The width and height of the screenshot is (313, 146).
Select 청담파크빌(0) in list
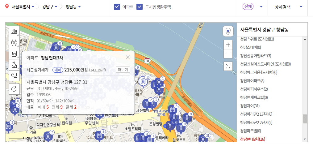click(x=251, y=131)
